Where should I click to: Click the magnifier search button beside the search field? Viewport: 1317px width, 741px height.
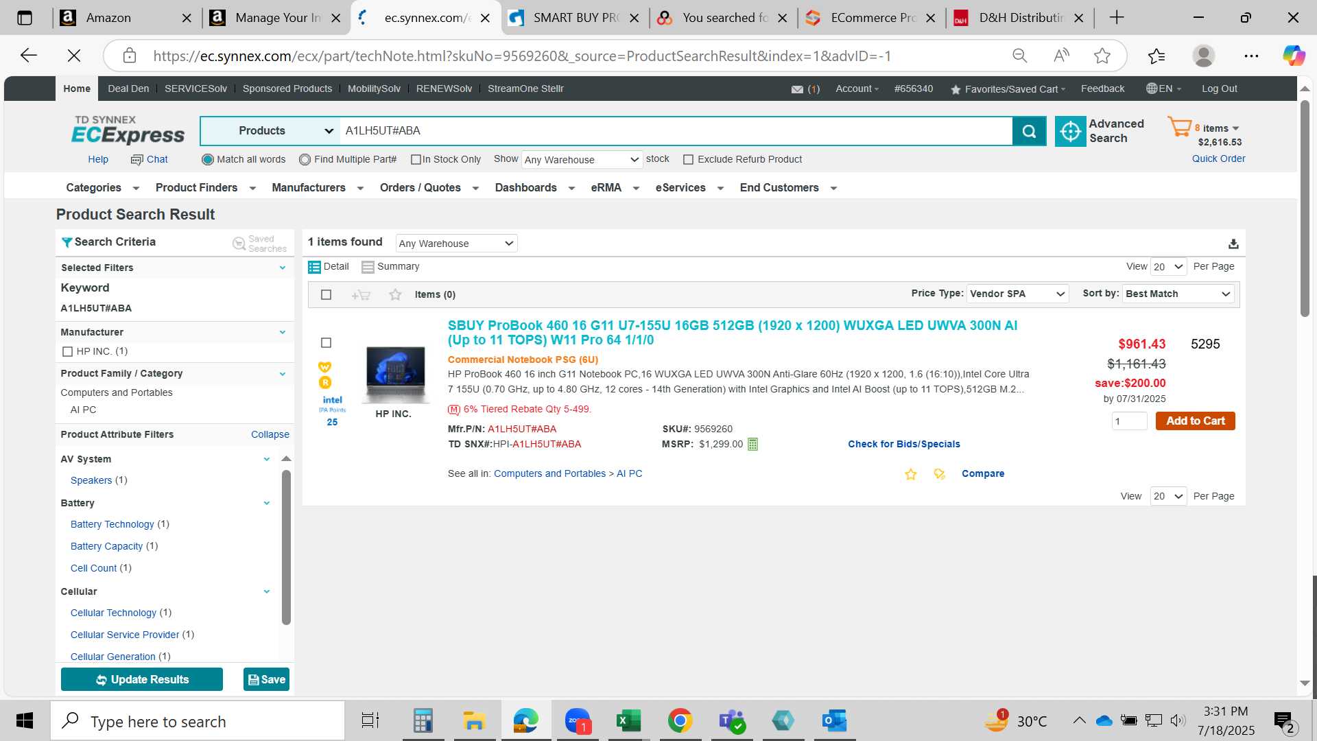point(1029,131)
